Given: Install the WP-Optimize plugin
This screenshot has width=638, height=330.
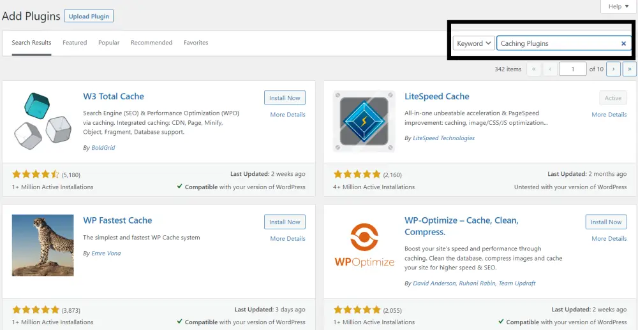Looking at the screenshot, I should [606, 222].
